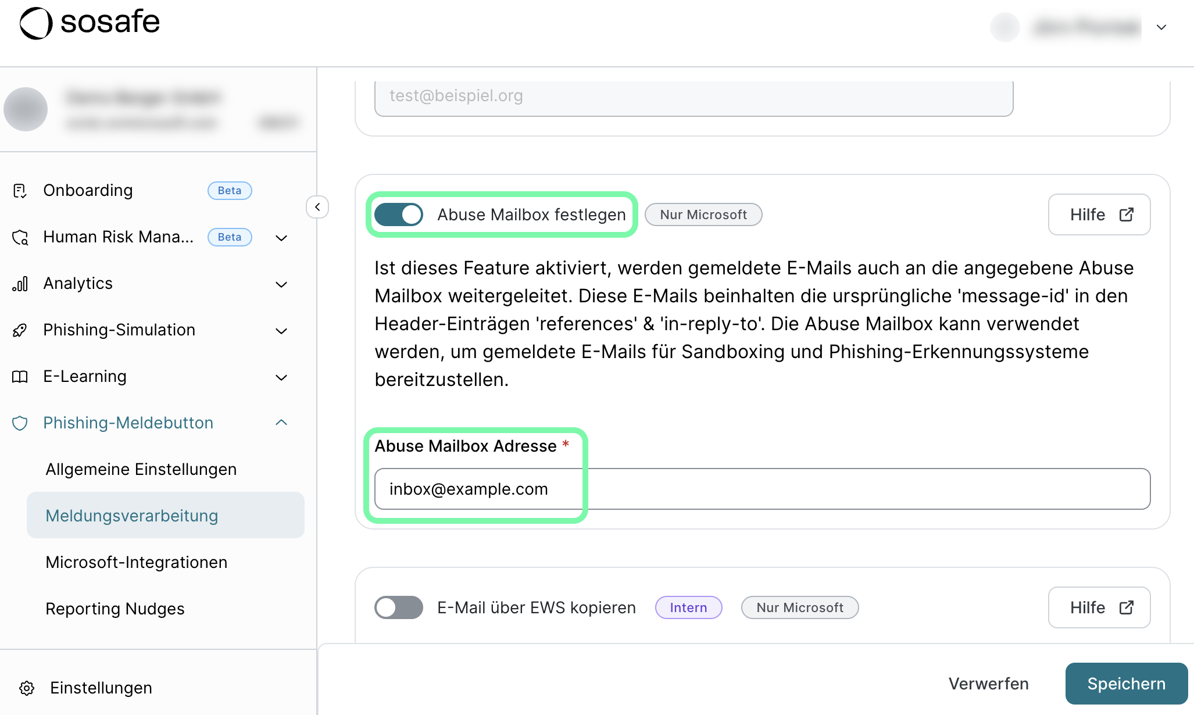Click the Analytics bar chart icon

click(20, 284)
